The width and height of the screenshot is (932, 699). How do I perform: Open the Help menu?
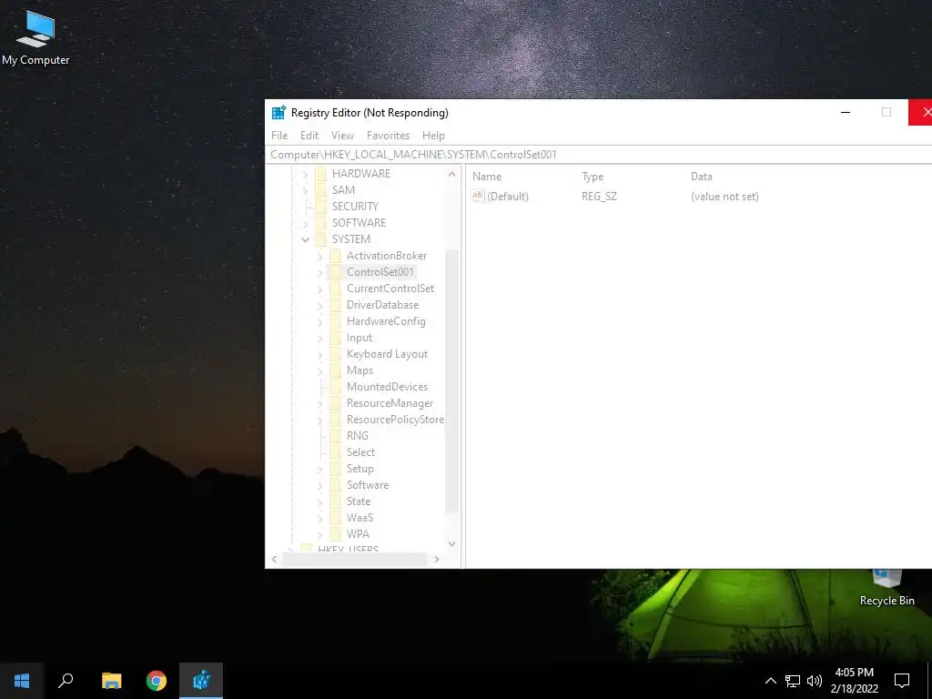coord(433,136)
